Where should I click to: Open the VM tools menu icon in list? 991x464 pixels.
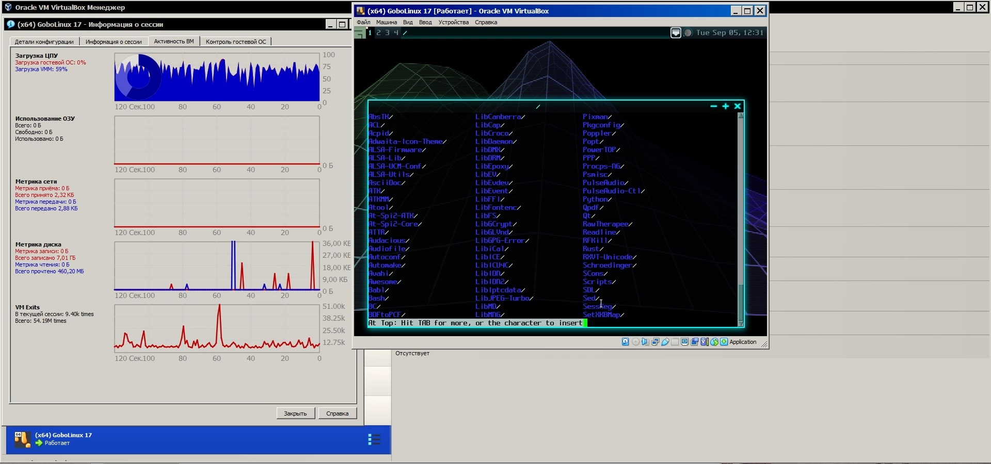[374, 439]
